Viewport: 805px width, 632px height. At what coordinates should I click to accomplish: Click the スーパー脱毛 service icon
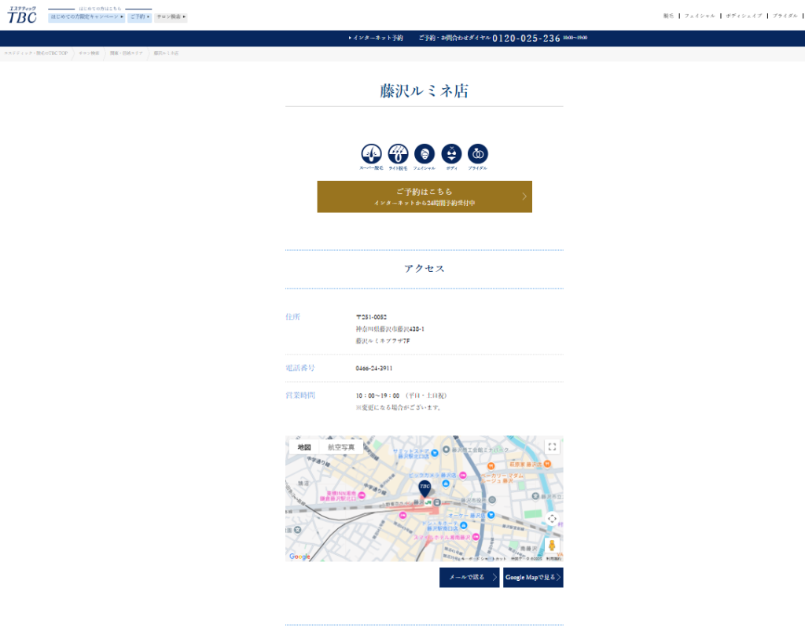(371, 154)
